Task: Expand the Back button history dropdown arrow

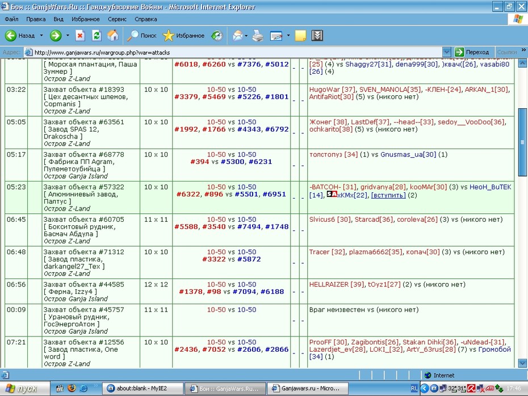Action: (x=41, y=35)
